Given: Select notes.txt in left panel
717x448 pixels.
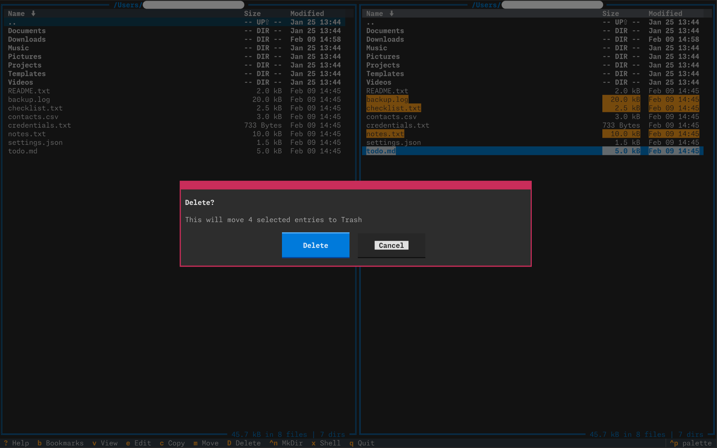Looking at the screenshot, I should tap(174, 134).
